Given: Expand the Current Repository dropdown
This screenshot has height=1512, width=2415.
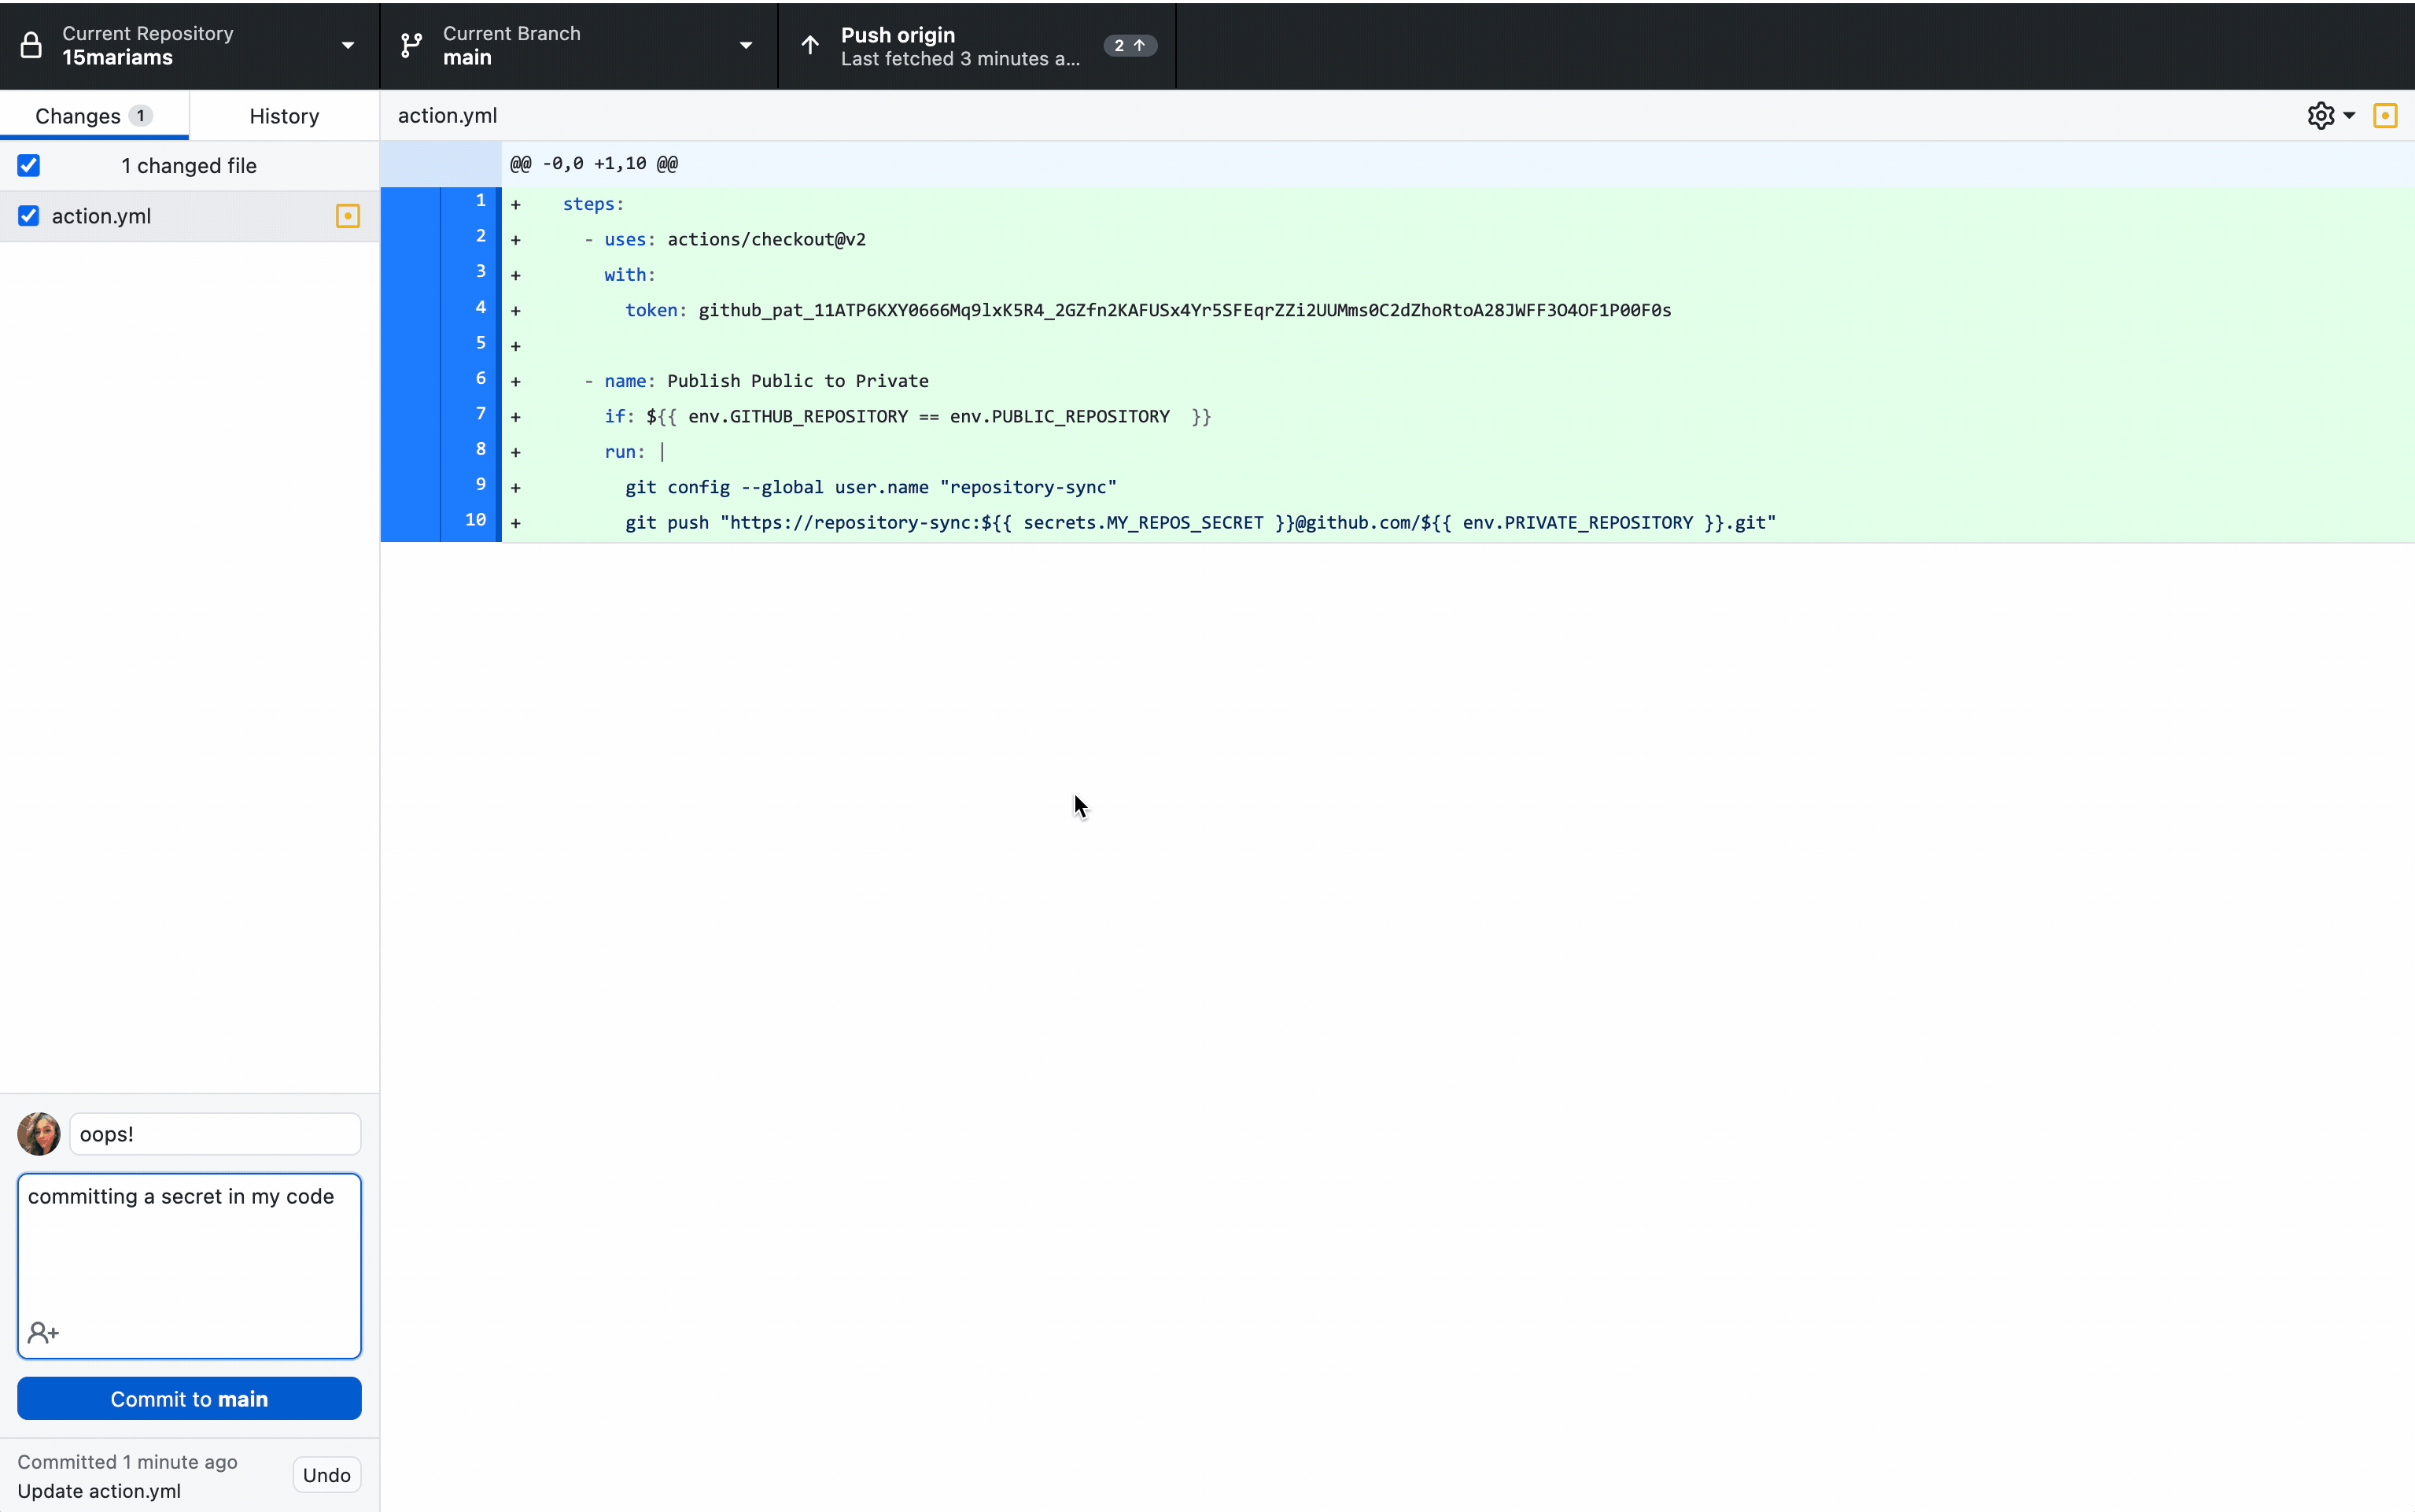Looking at the screenshot, I should (347, 46).
